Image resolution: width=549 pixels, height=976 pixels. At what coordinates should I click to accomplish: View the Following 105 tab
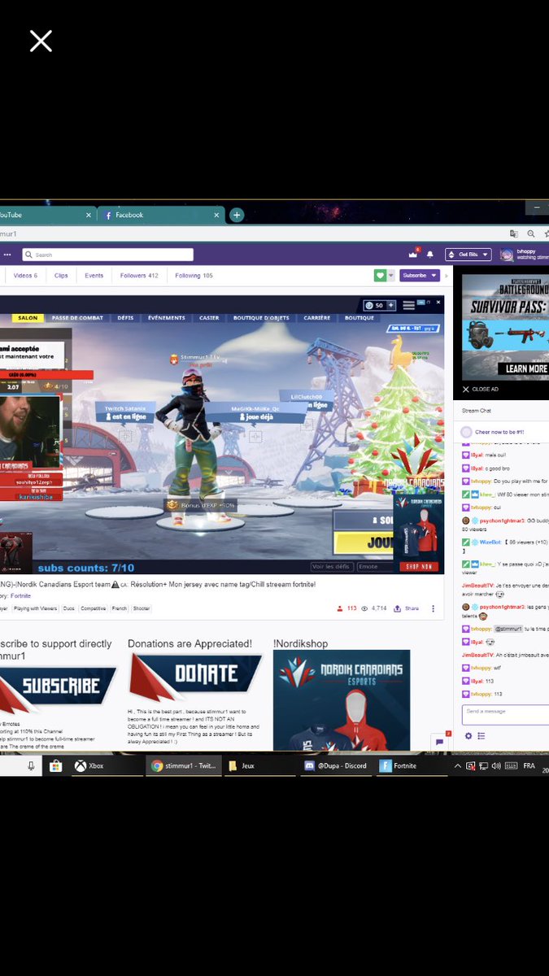(x=194, y=276)
